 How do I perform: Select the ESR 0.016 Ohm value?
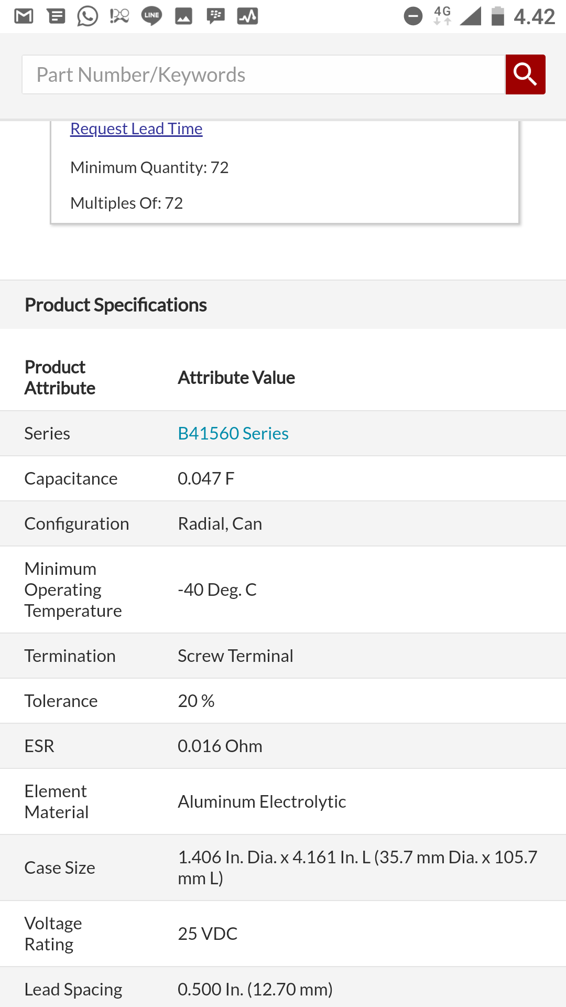(220, 746)
